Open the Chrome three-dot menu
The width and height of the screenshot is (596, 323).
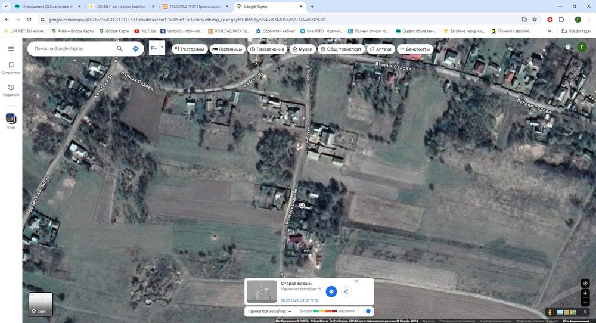[x=589, y=20]
